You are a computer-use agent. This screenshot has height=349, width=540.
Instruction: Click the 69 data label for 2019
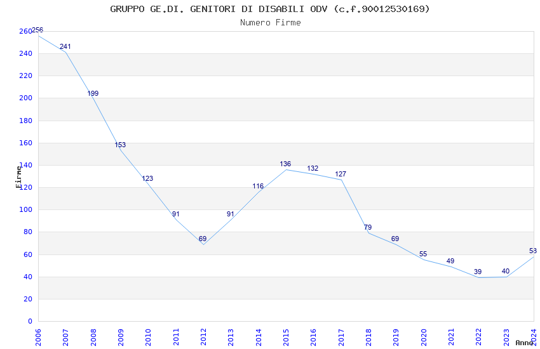tap(395, 239)
